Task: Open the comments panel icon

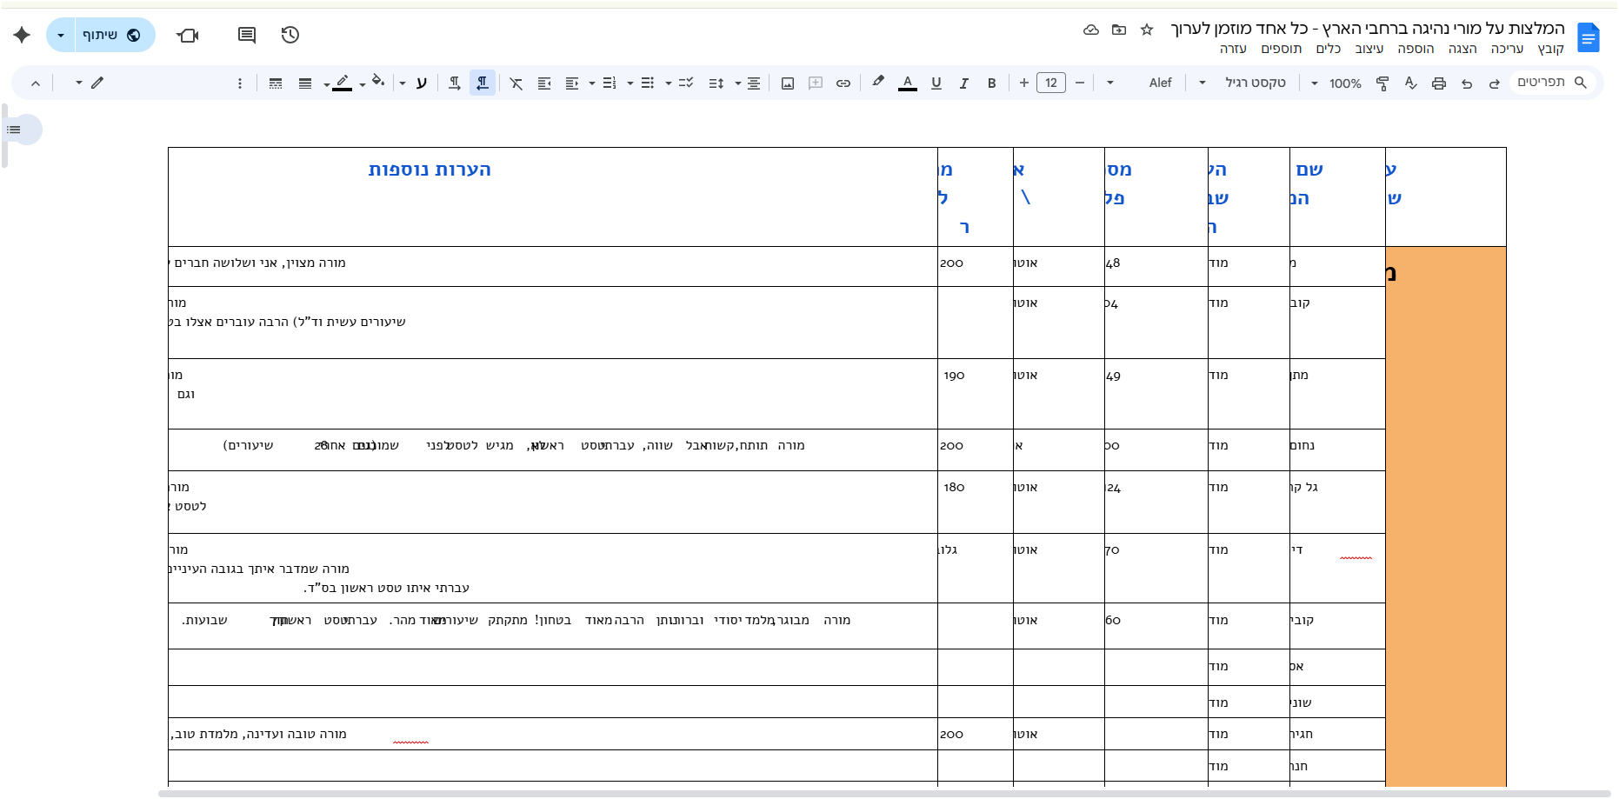Action: [x=247, y=35]
